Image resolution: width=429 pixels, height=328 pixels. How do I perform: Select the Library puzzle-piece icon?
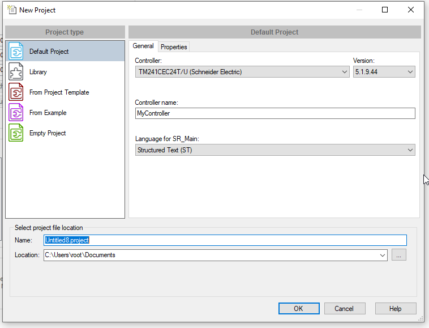tap(16, 72)
